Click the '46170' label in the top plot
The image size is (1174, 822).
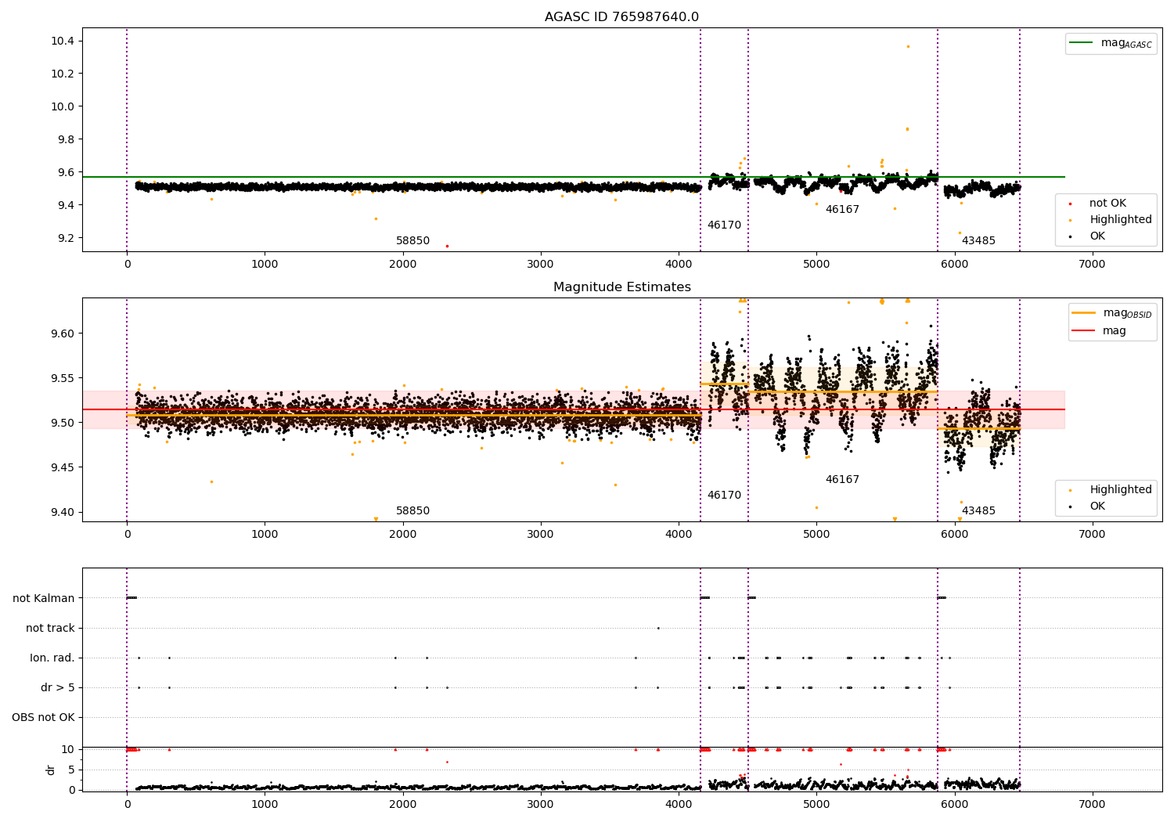click(724, 225)
